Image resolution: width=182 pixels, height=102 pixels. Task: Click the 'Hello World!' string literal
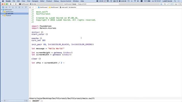pyautogui.click(x=56, y=48)
